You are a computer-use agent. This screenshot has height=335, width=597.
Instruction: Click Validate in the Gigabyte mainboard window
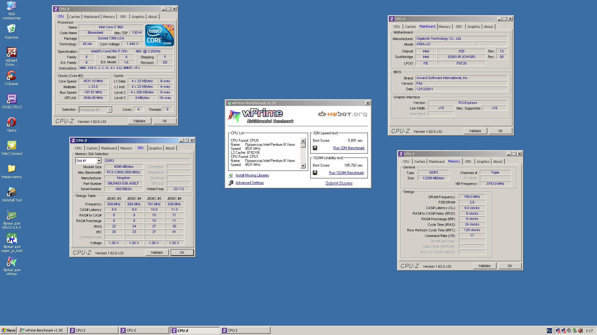tap(475, 131)
